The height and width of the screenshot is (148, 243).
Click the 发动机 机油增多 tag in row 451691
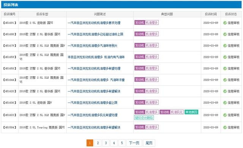[x=147, y=23]
